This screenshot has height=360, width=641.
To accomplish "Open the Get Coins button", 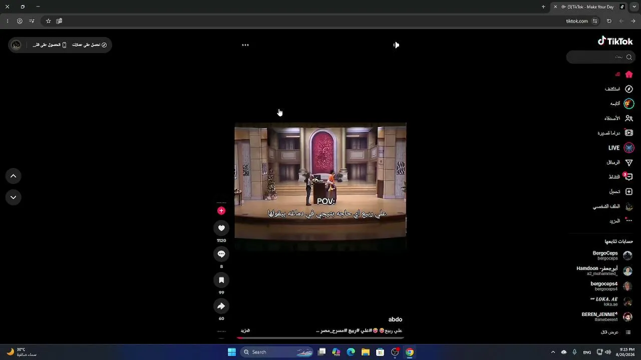I will (x=90, y=45).
